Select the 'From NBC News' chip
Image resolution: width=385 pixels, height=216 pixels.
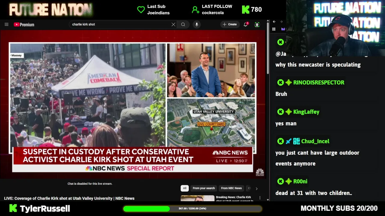coord(231,188)
